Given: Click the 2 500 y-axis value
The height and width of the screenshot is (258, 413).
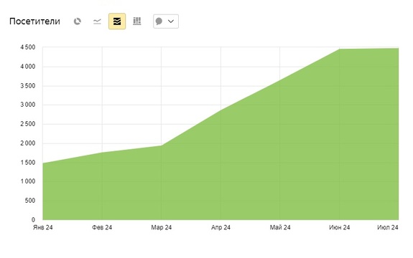Looking at the screenshot, I should 28,124.
